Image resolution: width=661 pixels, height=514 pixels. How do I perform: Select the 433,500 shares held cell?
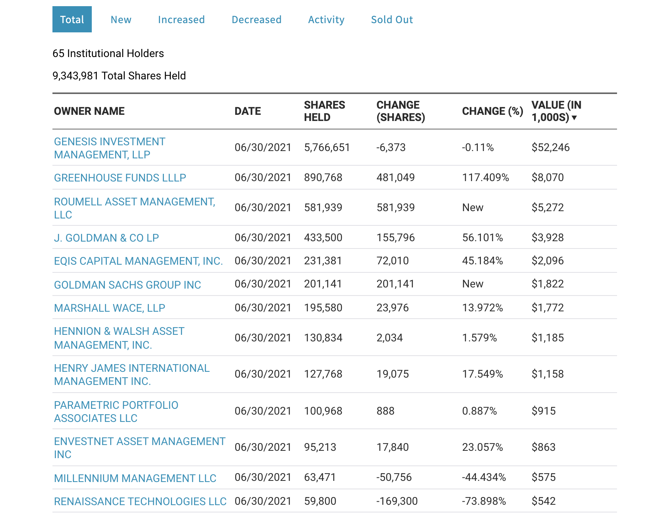click(323, 238)
